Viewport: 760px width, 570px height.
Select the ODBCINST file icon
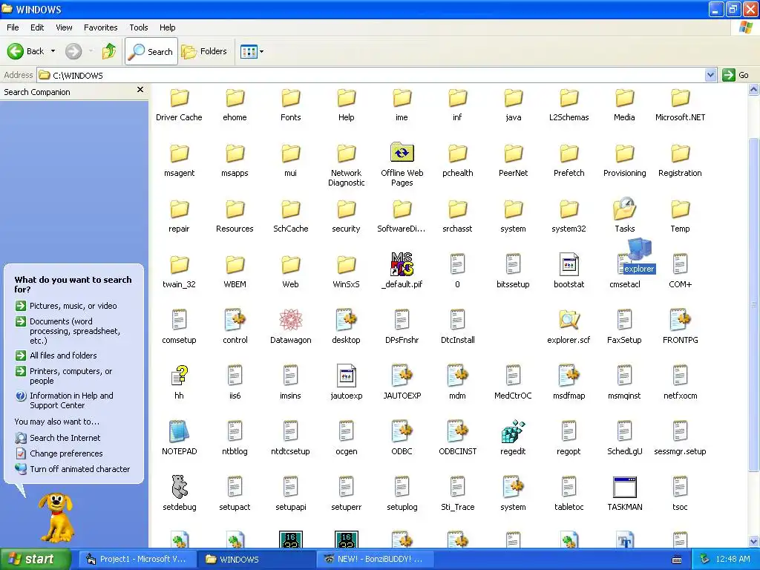coord(457,431)
